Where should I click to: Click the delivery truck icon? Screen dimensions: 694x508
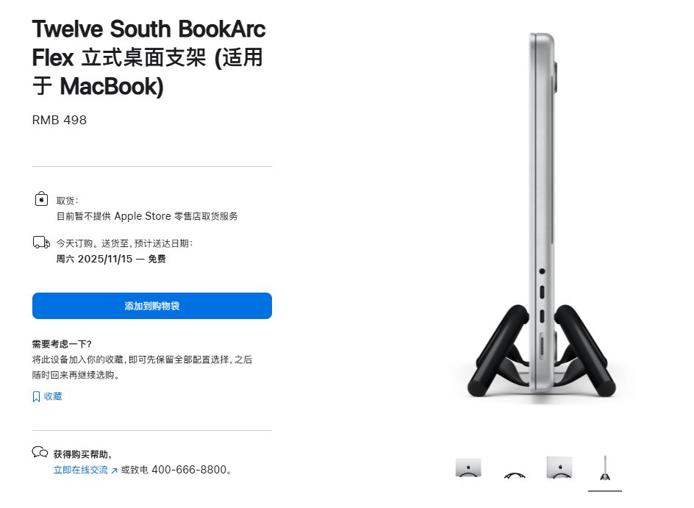42,243
